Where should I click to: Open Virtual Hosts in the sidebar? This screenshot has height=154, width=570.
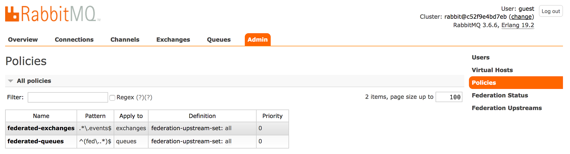click(x=492, y=70)
